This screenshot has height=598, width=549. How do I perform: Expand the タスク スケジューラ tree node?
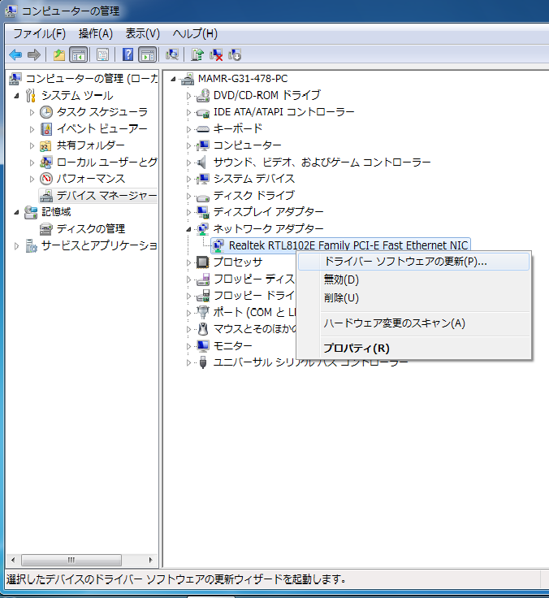click(32, 112)
